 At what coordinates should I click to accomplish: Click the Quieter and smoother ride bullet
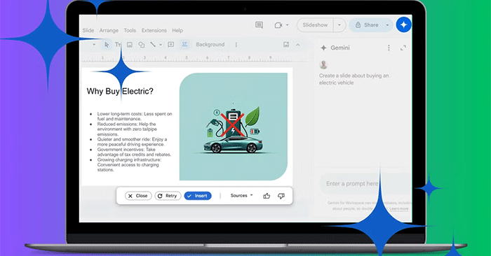132,142
